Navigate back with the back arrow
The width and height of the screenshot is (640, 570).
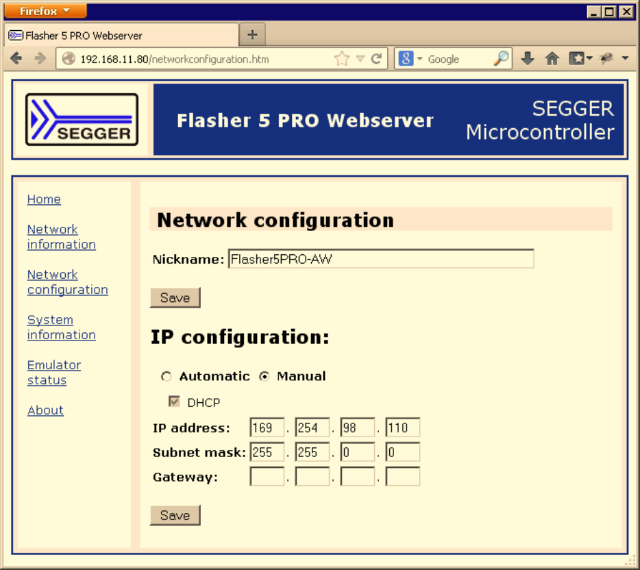16,58
